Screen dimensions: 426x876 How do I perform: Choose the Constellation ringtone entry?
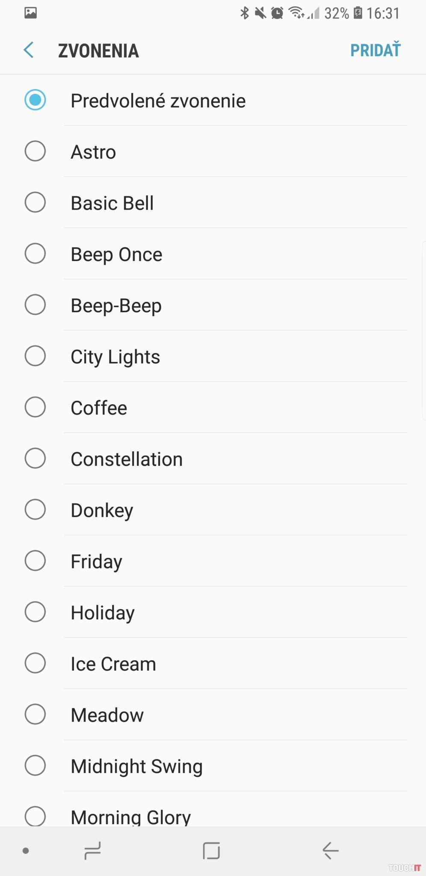click(x=127, y=459)
